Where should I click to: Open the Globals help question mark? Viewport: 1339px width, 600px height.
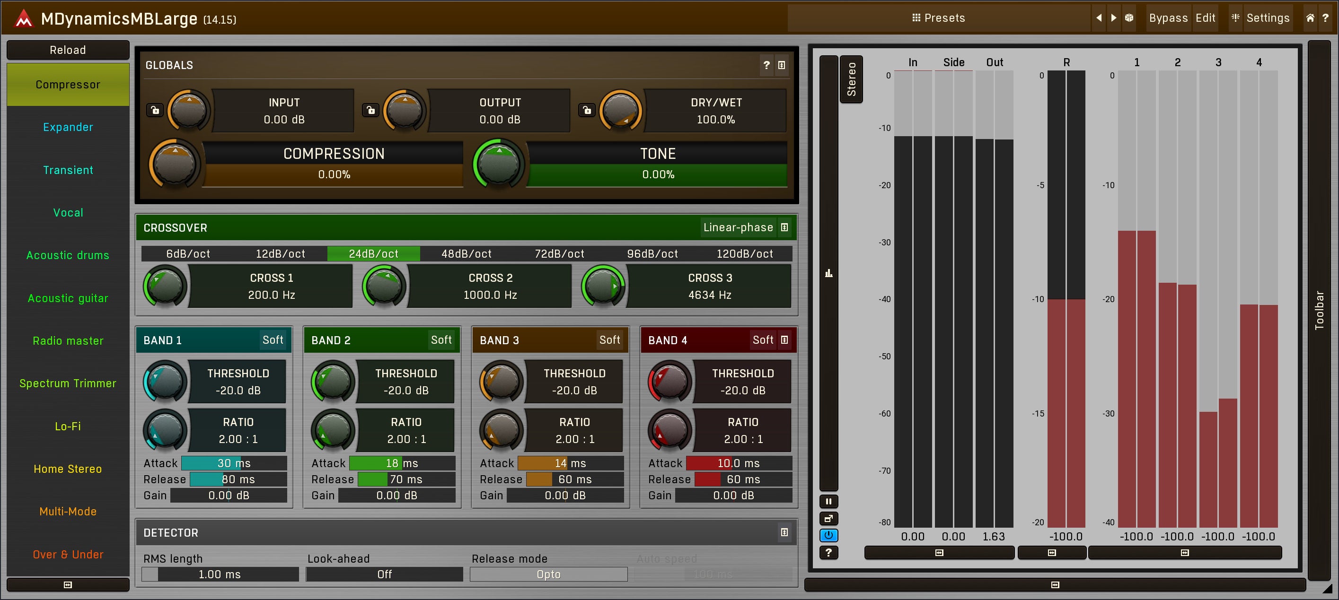click(766, 65)
